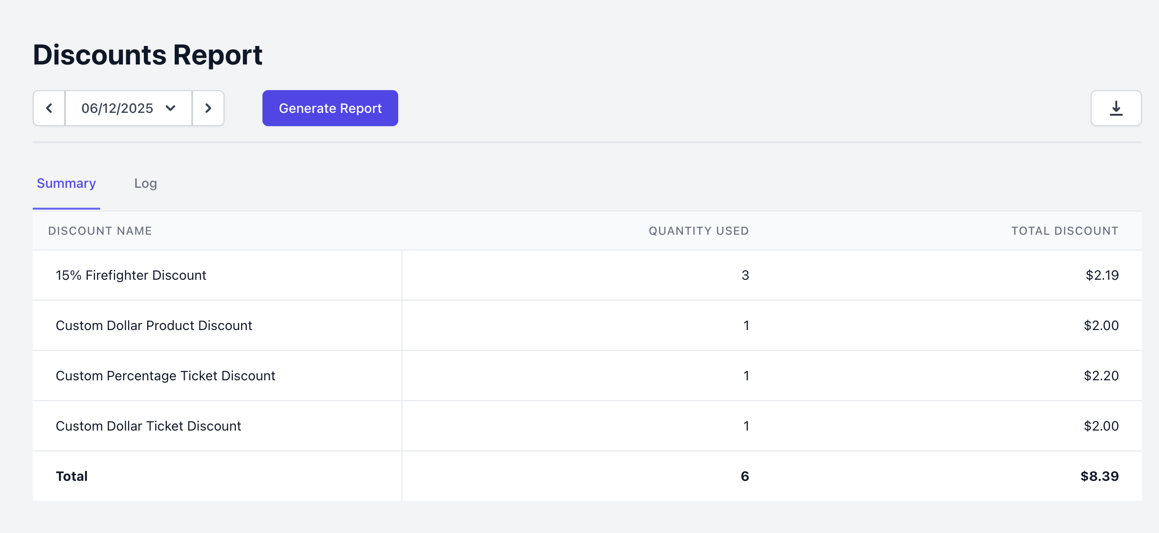Open the 06/12/2025 date dropdown
Screen dimensions: 1159x533
pyautogui.click(x=128, y=108)
